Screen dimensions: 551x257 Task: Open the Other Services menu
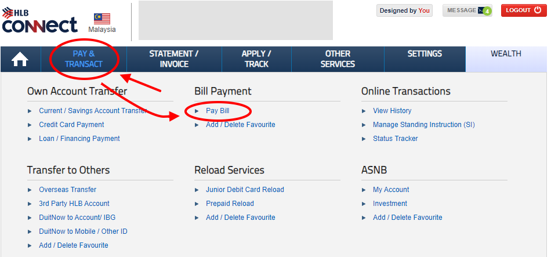pos(338,59)
